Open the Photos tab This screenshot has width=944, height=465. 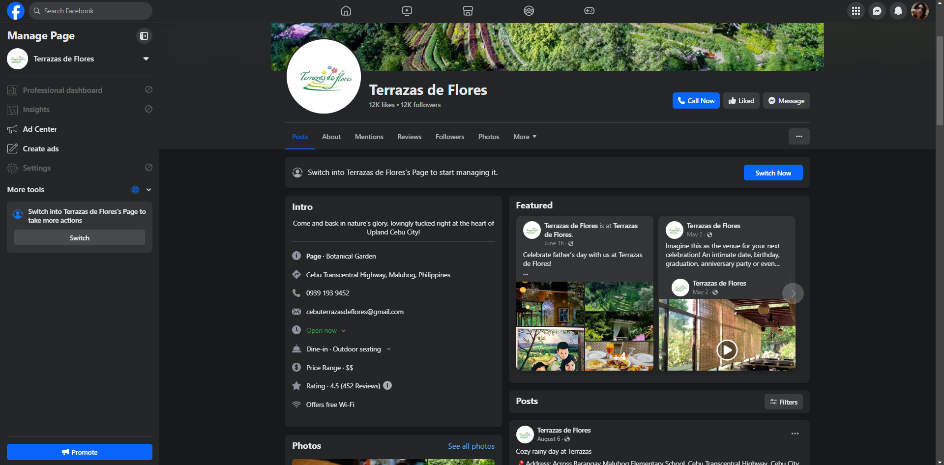click(489, 137)
